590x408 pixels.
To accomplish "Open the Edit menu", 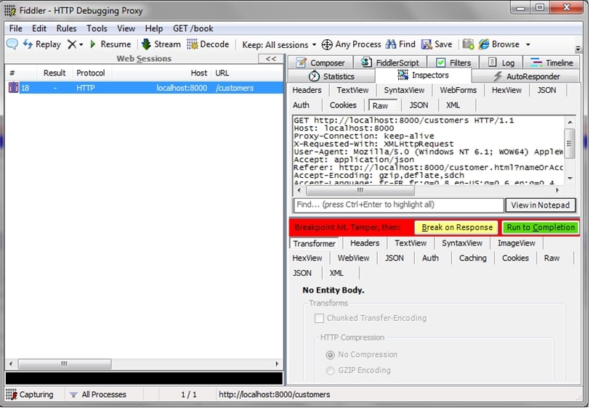I will click(x=39, y=28).
